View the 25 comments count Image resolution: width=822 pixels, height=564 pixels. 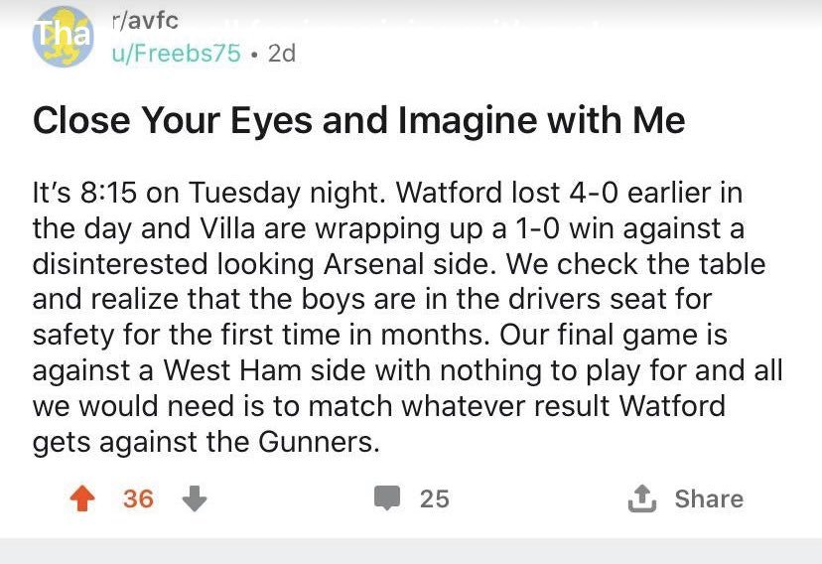pyautogui.click(x=434, y=498)
